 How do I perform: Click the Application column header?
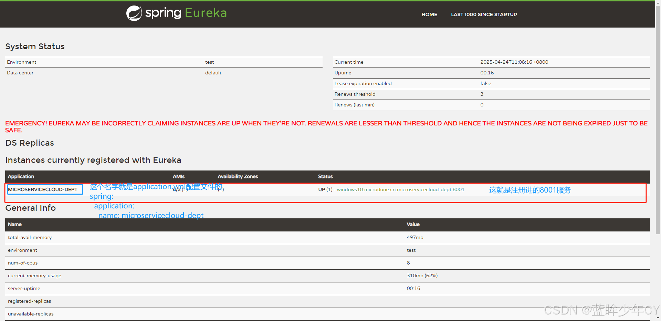(x=21, y=176)
